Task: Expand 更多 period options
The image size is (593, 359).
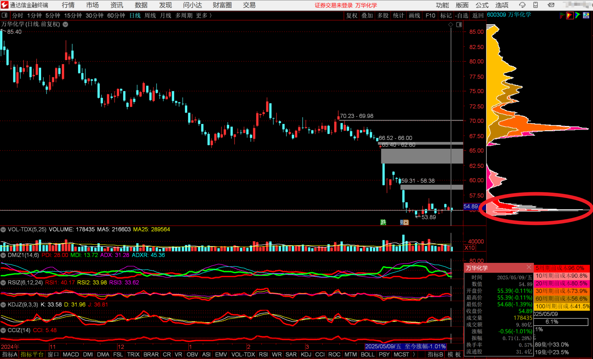Action: click(x=204, y=15)
